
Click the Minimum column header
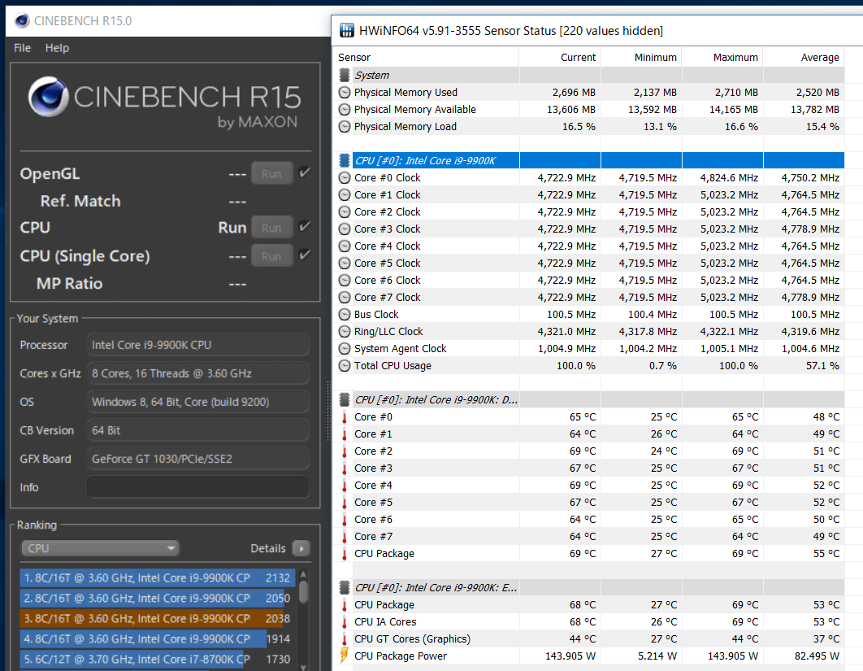pyautogui.click(x=641, y=57)
